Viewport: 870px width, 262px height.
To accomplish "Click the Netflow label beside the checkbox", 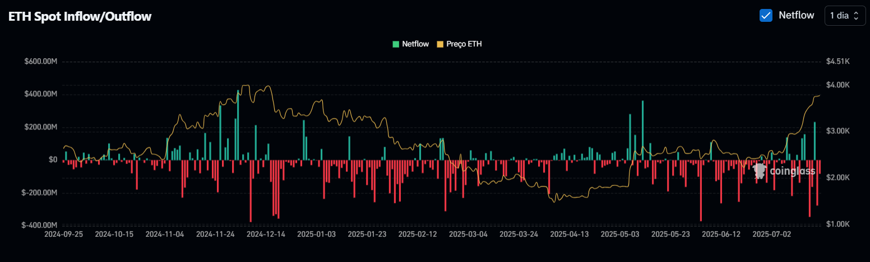I will [x=796, y=15].
